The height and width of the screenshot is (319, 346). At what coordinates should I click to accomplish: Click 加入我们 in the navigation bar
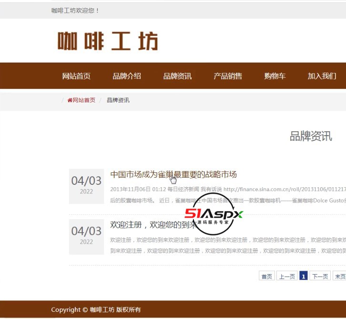pyautogui.click(x=322, y=76)
